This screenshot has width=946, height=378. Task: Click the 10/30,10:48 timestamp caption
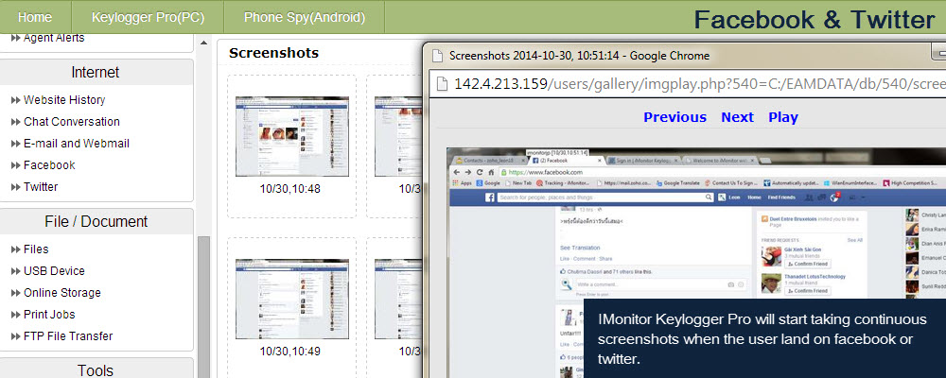[x=290, y=189]
